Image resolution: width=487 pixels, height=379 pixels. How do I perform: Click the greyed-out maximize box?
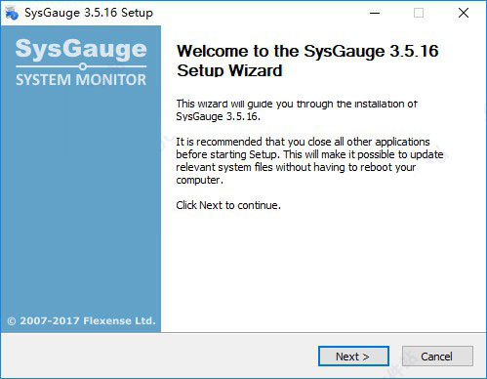pos(419,13)
